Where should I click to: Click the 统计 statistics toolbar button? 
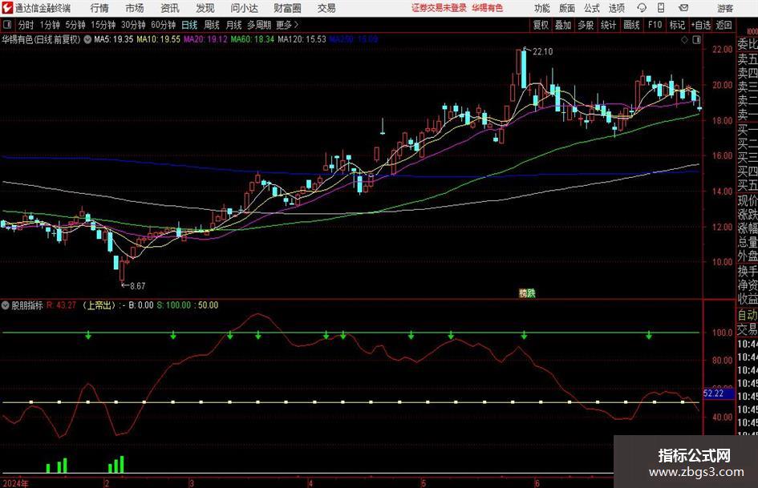click(x=608, y=25)
